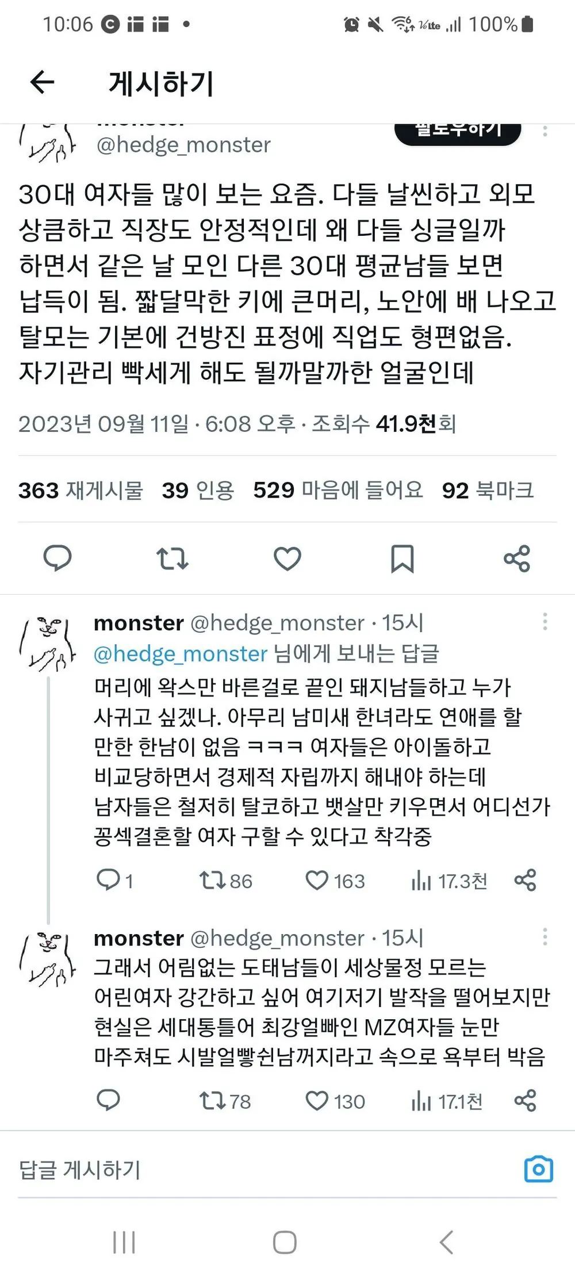
Task: Open the reply composer via comment icon
Action: [x=57, y=557]
